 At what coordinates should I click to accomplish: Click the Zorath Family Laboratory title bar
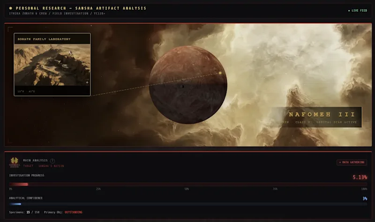(x=52, y=39)
